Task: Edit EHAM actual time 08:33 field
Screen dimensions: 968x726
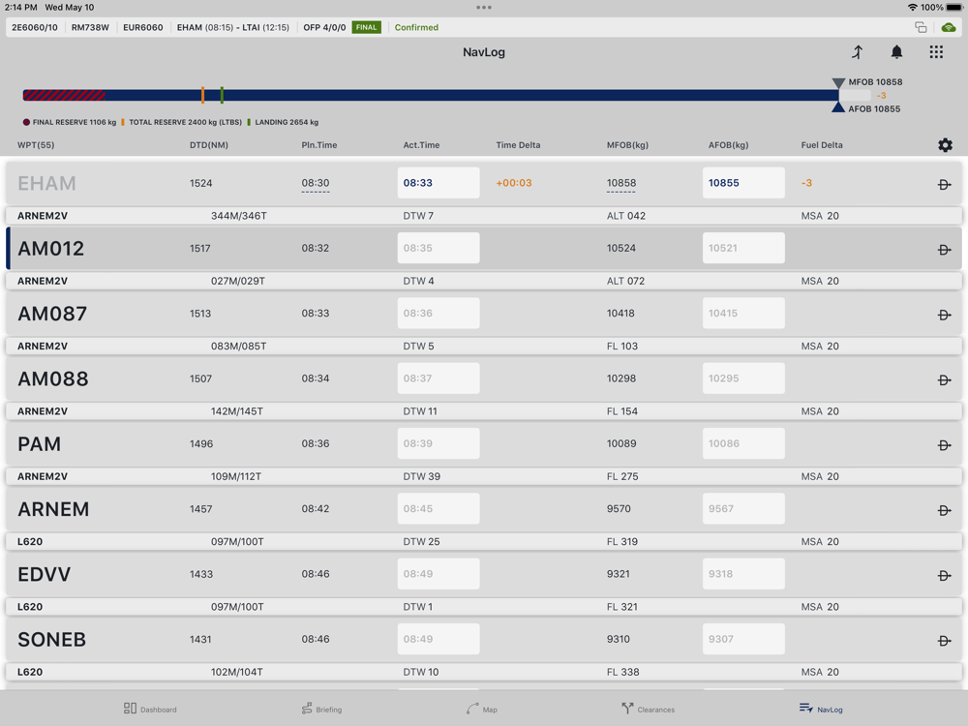Action: click(x=439, y=183)
